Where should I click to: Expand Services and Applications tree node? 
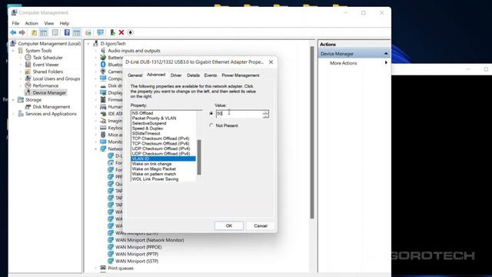coord(14,114)
